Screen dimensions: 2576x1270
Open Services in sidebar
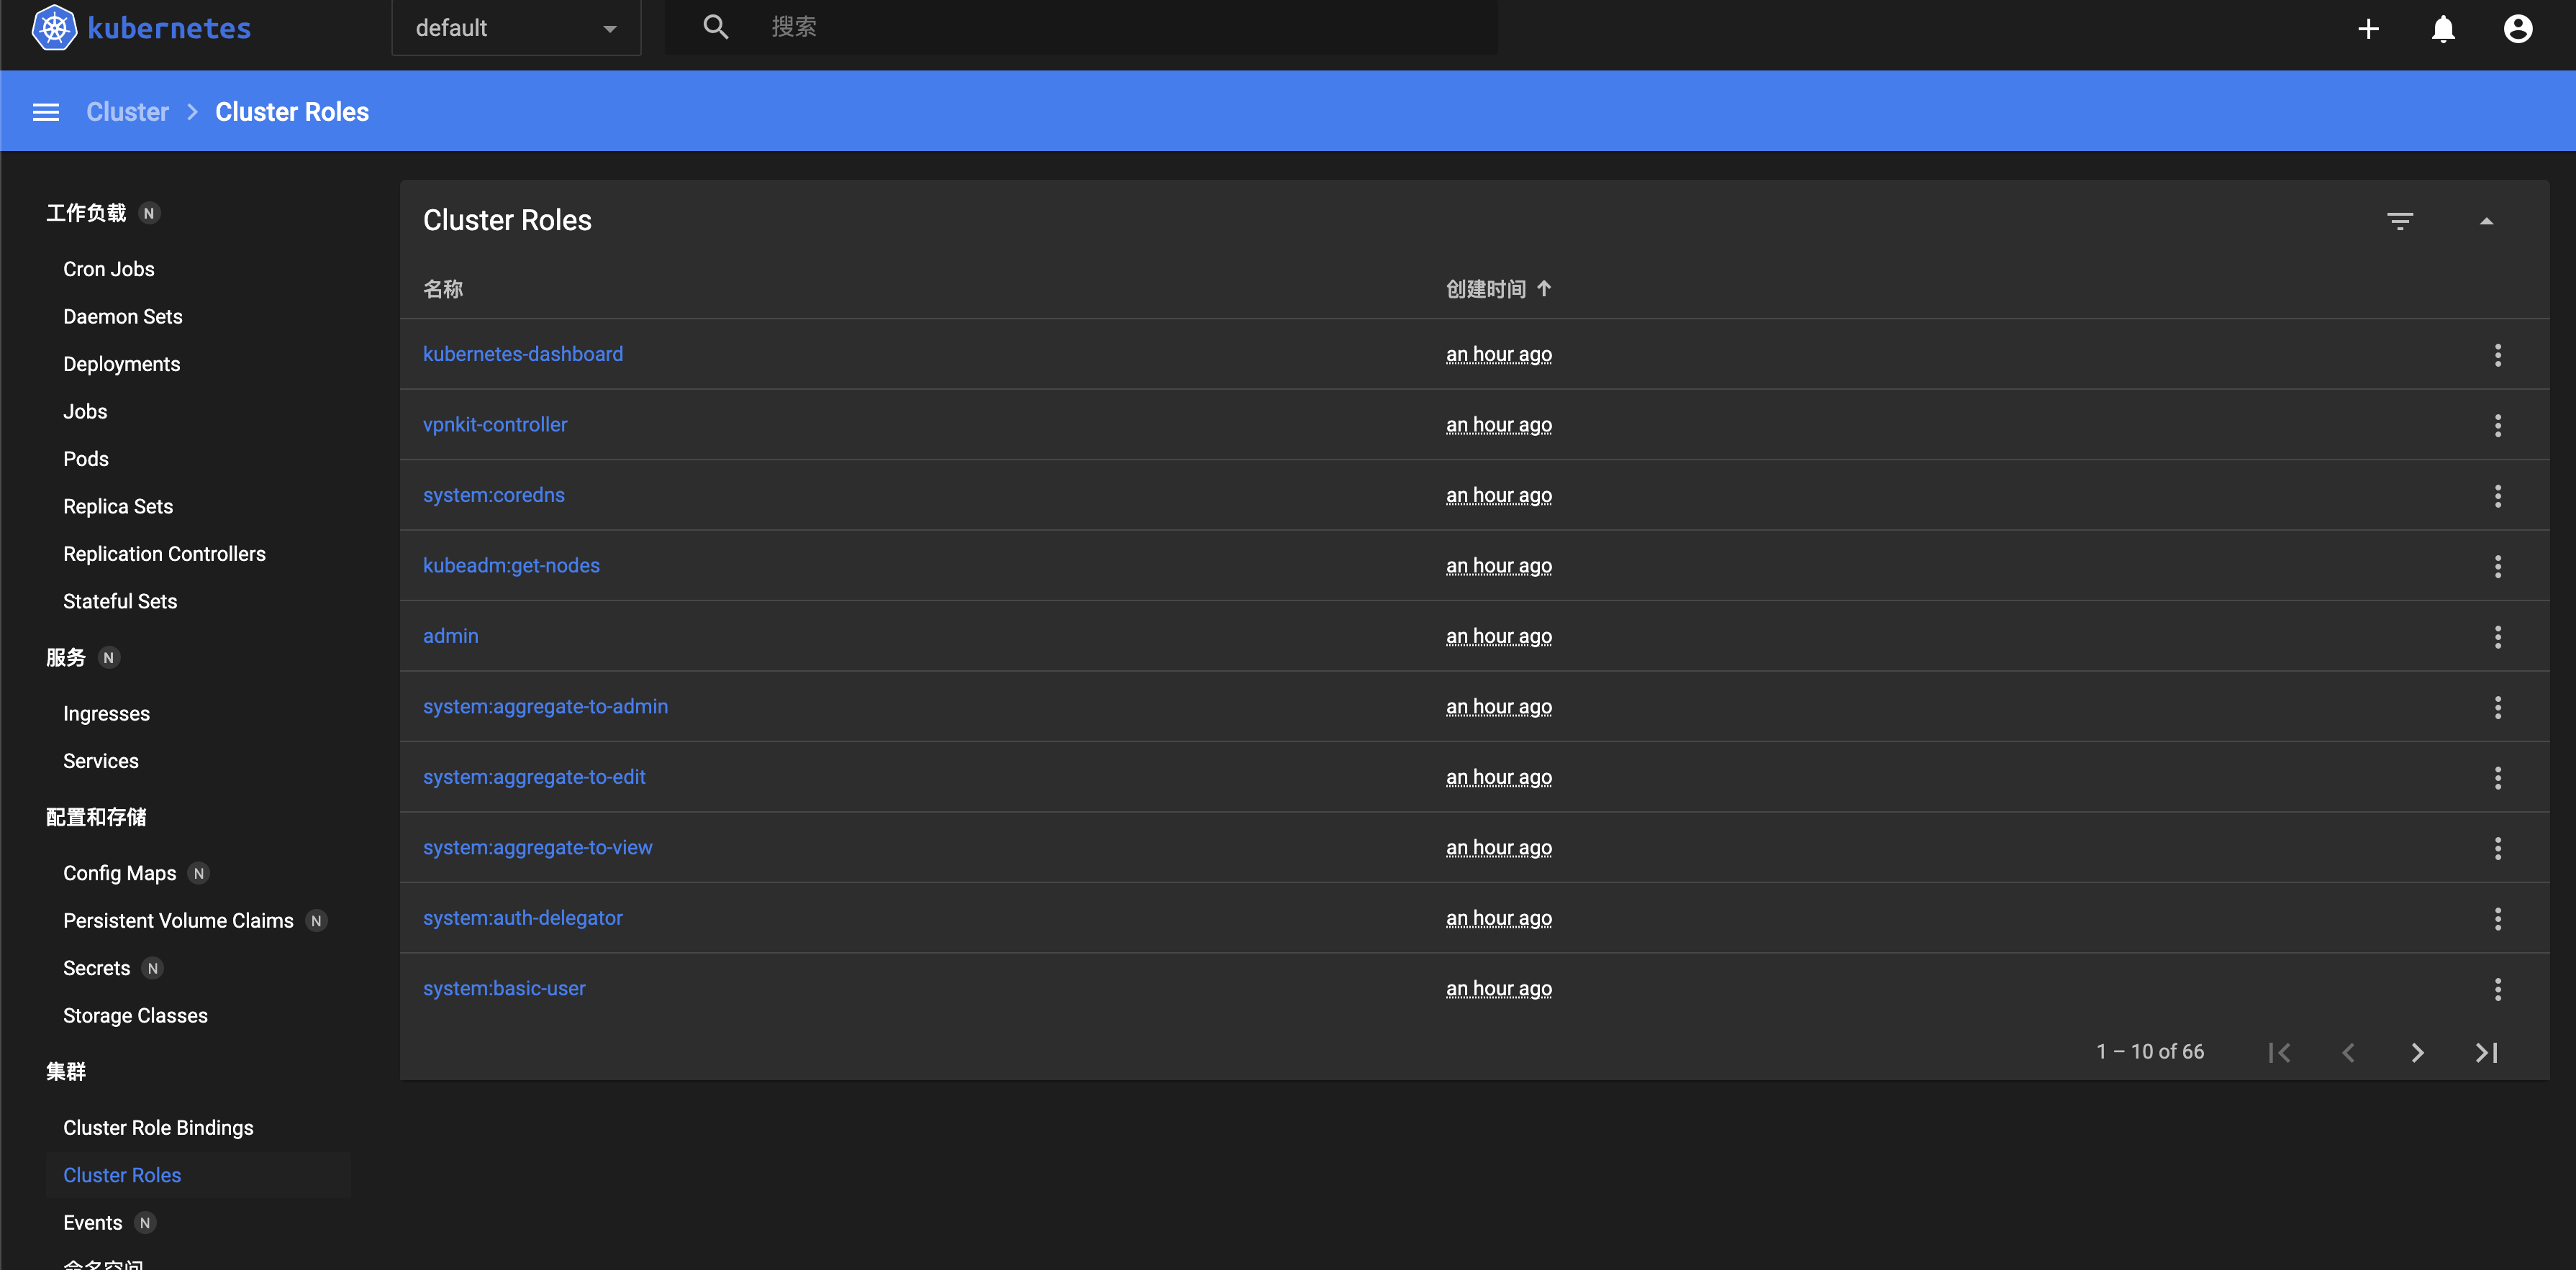pos(101,762)
